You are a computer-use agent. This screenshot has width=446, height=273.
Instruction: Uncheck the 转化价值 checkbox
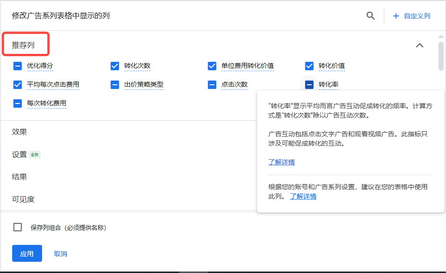[x=309, y=66]
